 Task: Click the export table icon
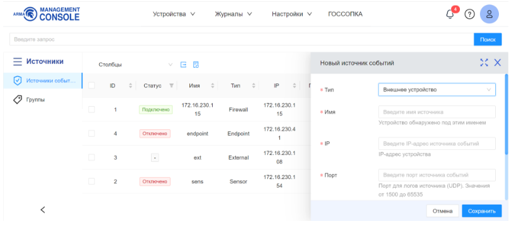pyautogui.click(x=184, y=65)
